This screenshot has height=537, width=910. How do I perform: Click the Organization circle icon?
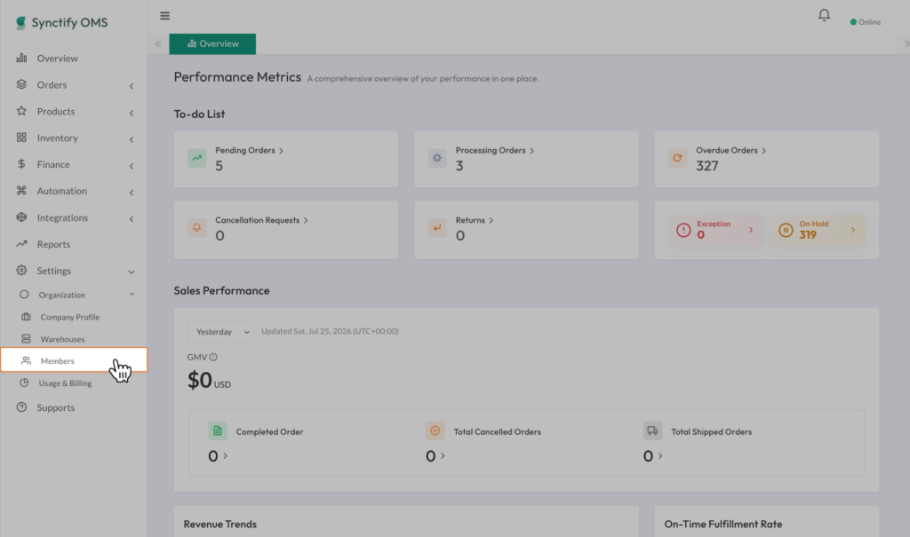click(24, 295)
